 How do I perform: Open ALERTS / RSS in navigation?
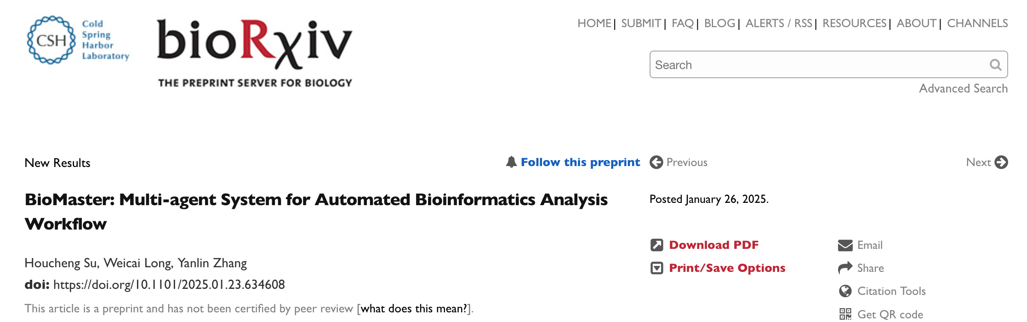(779, 23)
